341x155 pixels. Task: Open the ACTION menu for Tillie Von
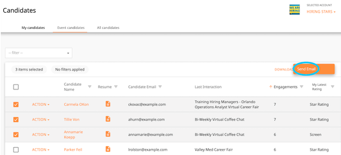click(41, 119)
